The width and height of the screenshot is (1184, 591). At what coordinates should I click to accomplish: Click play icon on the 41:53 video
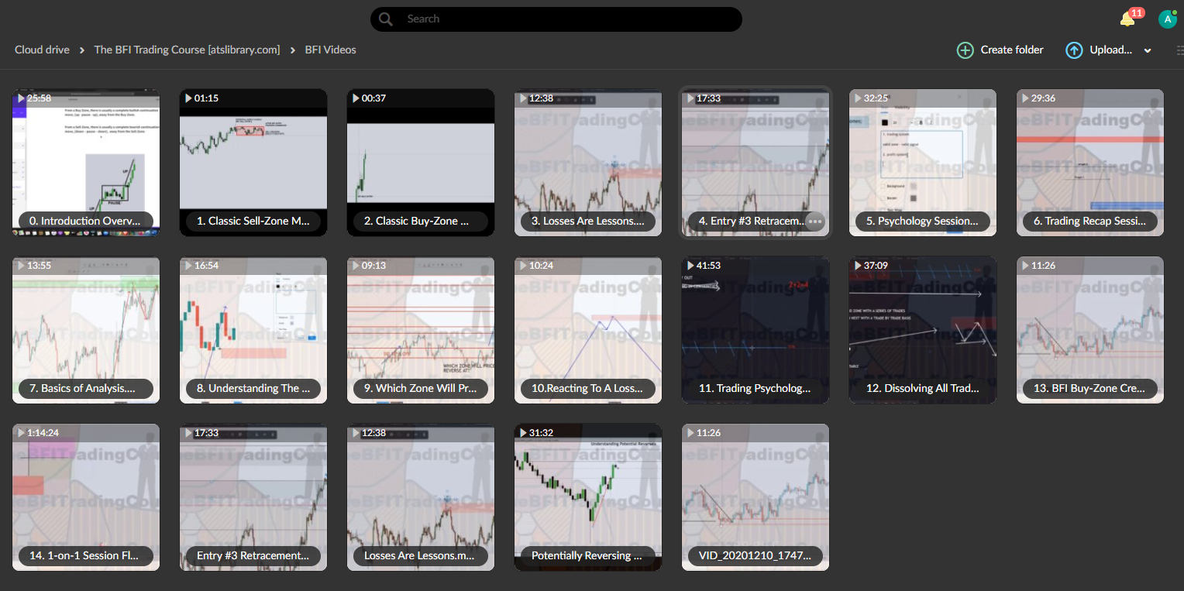click(690, 266)
